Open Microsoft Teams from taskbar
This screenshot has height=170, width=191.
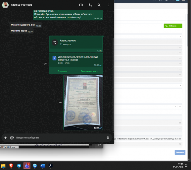point(27,166)
